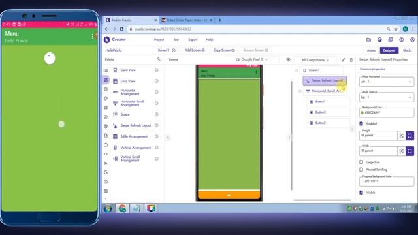Screen dimensions: 418x235
Task: Click the Table Arrangement component icon
Action: (115, 136)
